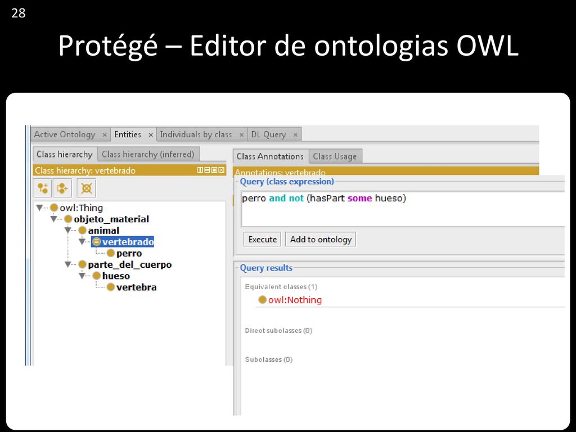Close the Active Ontology tab
This screenshot has width=576, height=432.
click(104, 135)
